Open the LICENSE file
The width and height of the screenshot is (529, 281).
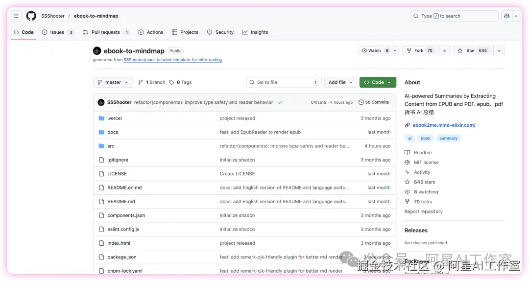tap(117, 174)
